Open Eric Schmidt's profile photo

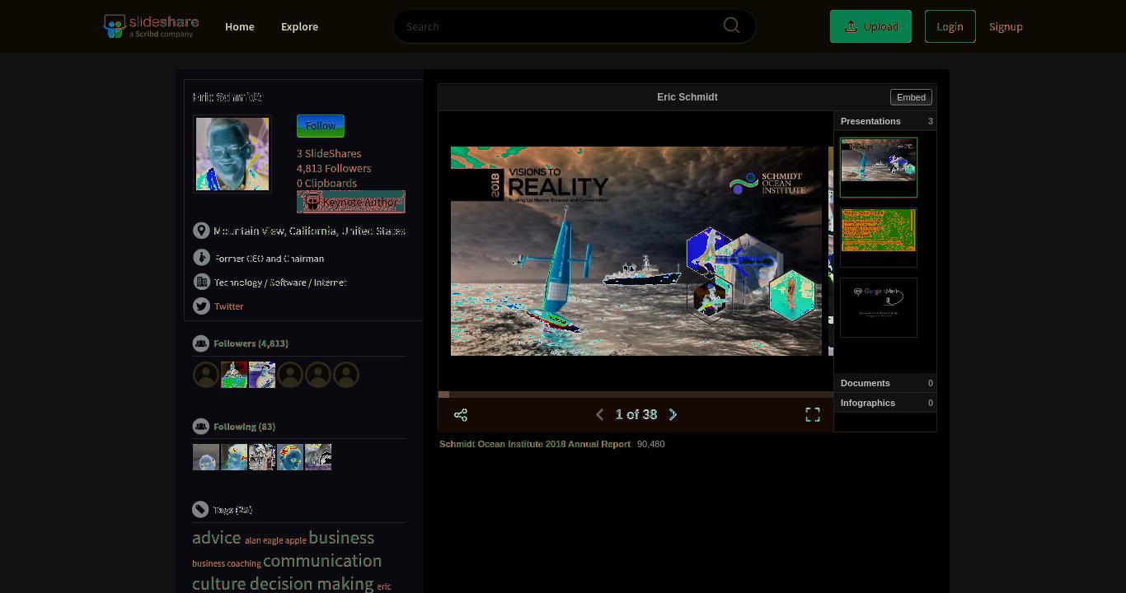tap(232, 154)
